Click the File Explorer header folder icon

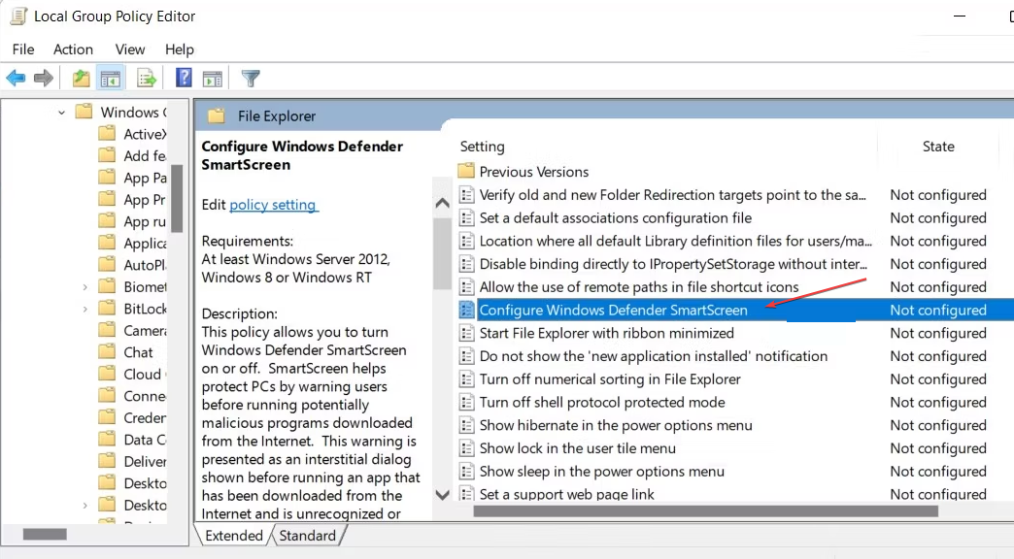[216, 115]
